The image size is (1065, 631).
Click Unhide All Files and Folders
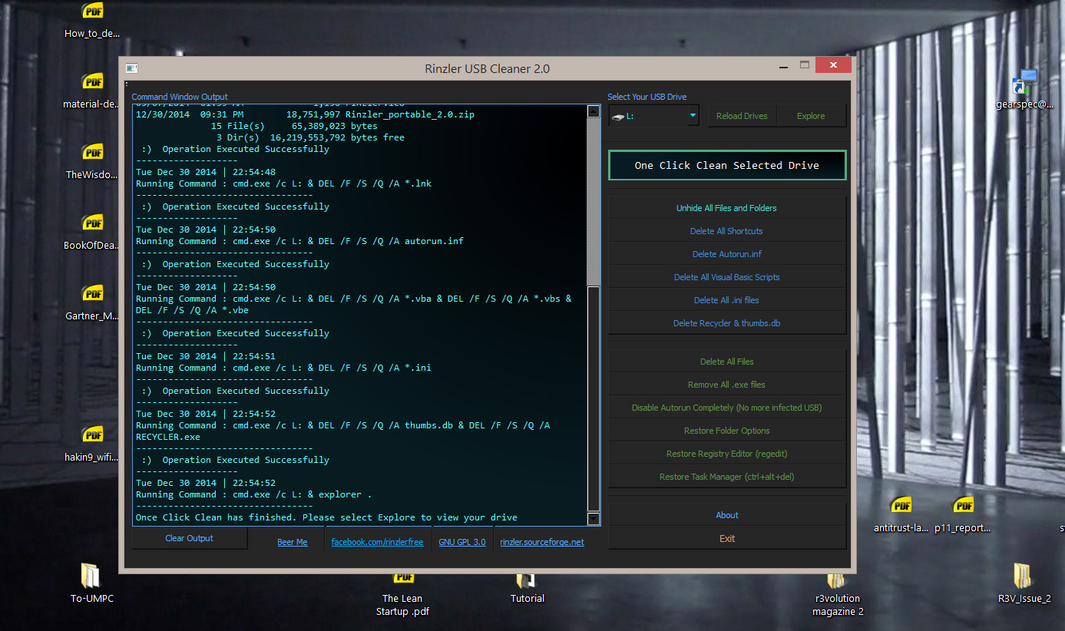pyautogui.click(x=726, y=208)
